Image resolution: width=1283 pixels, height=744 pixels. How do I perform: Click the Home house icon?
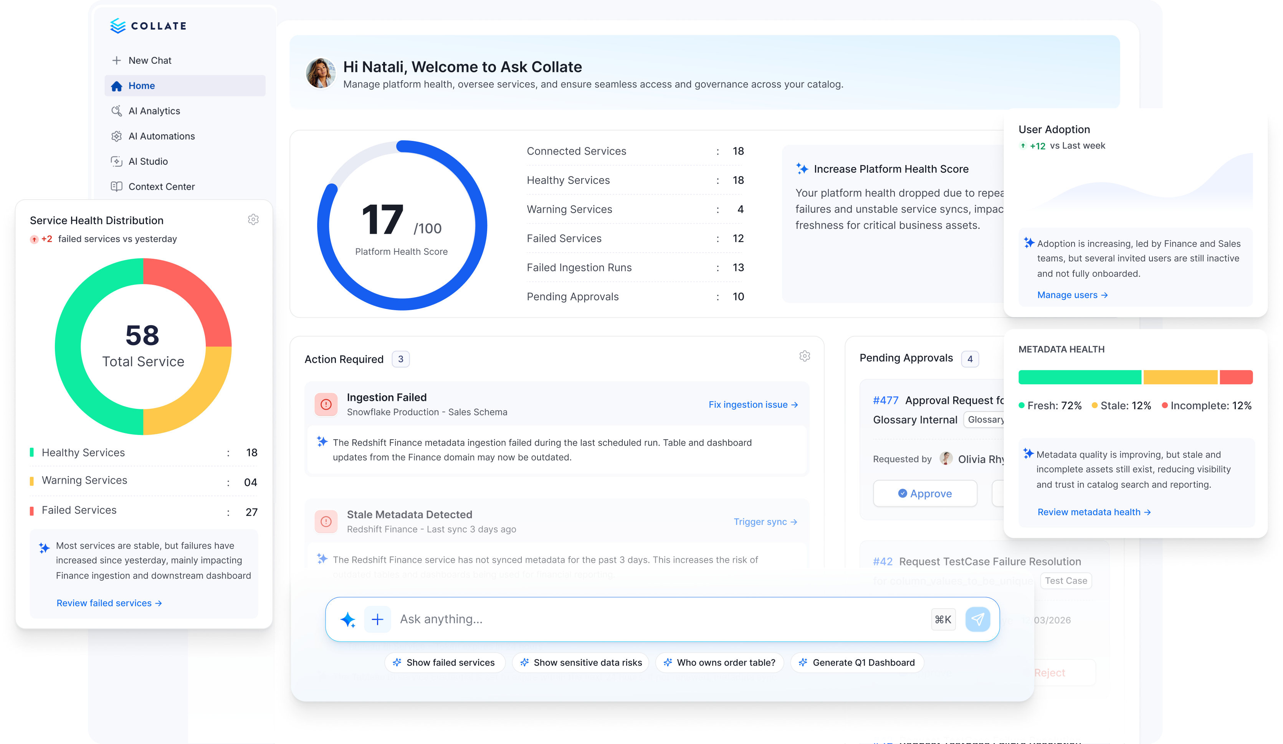tap(117, 86)
